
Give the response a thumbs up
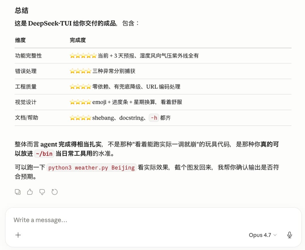tap(30, 192)
